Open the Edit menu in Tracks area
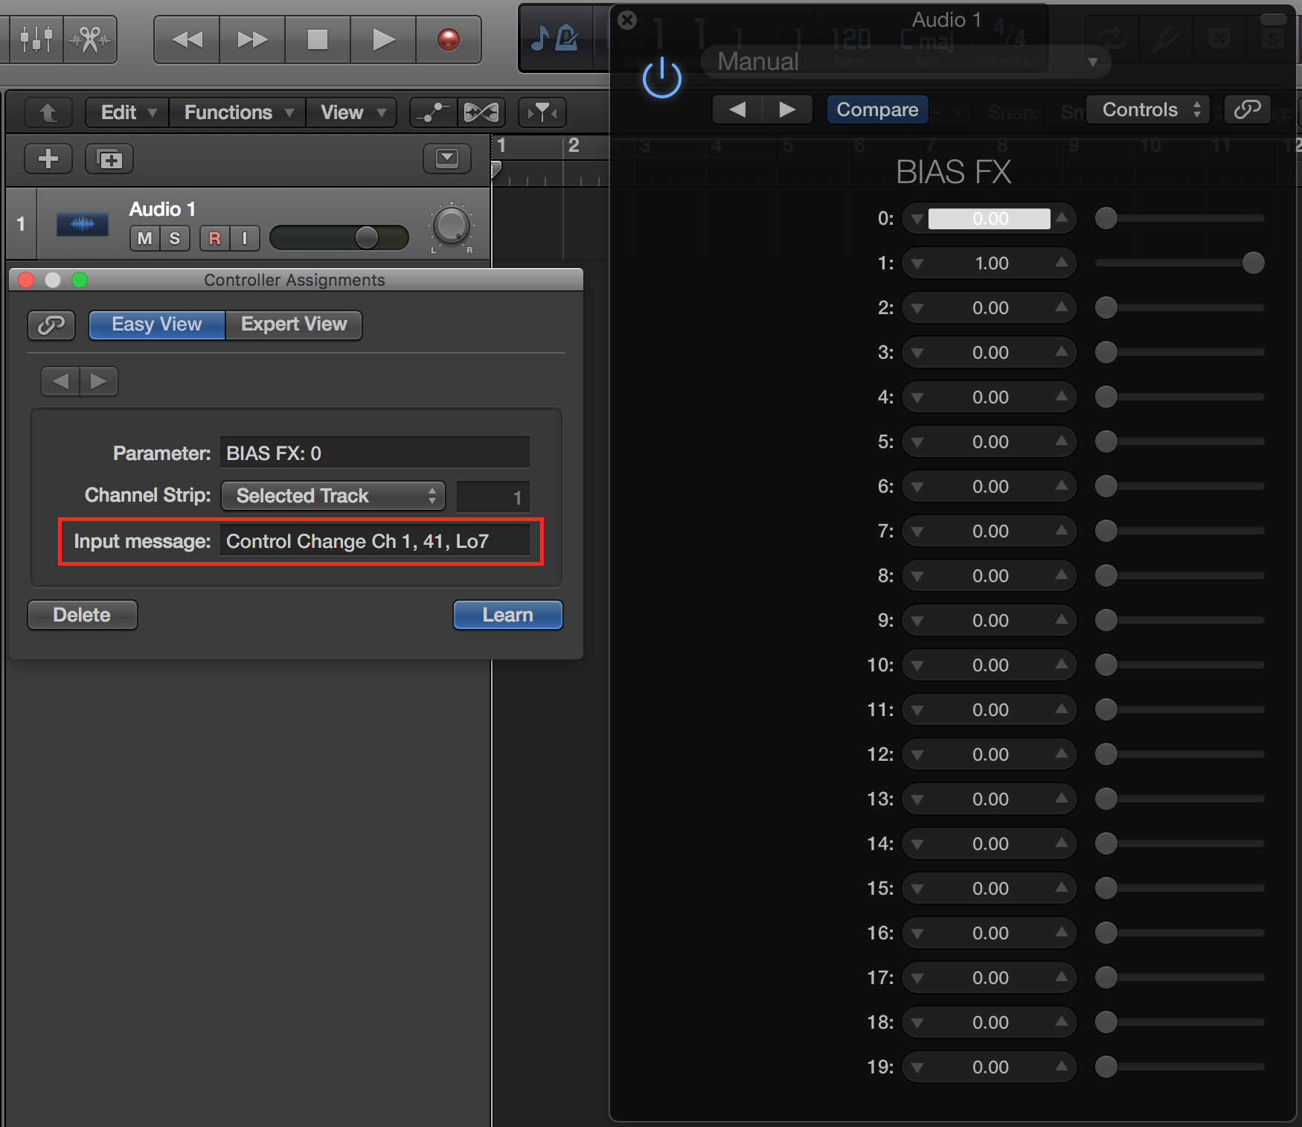The image size is (1302, 1127). point(127,112)
